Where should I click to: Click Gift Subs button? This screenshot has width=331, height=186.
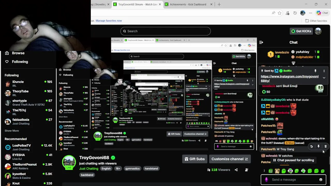[x=195, y=159]
